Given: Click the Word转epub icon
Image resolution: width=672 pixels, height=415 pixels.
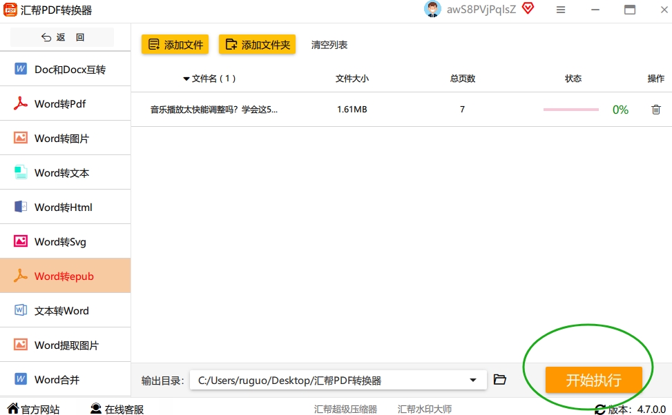Looking at the screenshot, I should [21, 276].
